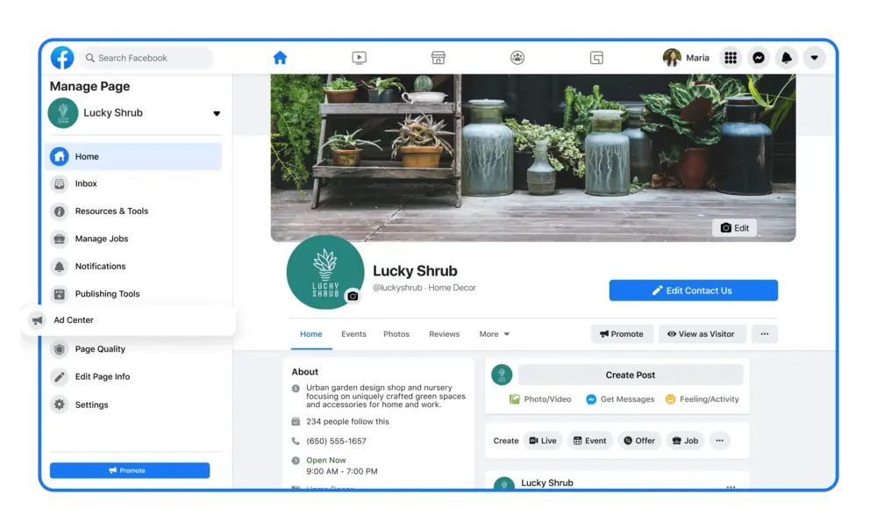Open the Facebook Messenger icon

758,57
